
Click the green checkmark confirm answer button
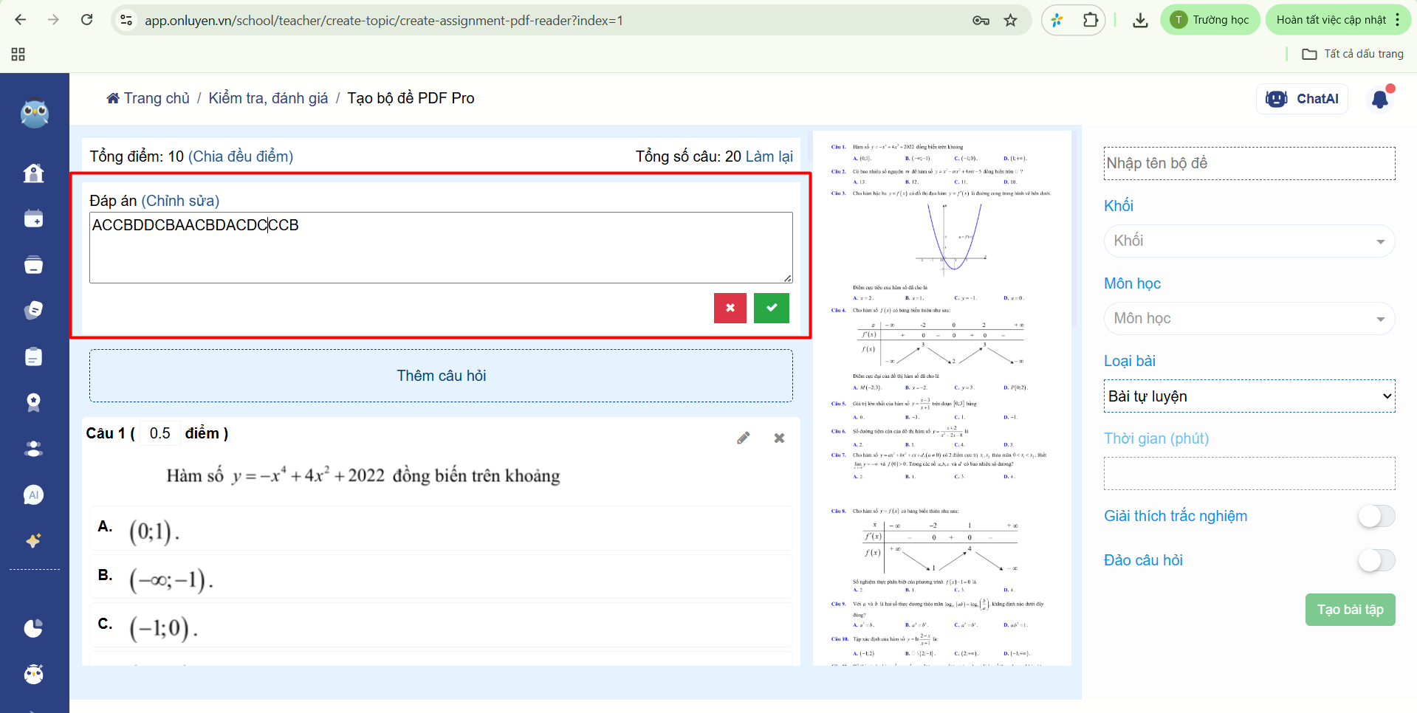pyautogui.click(x=771, y=308)
